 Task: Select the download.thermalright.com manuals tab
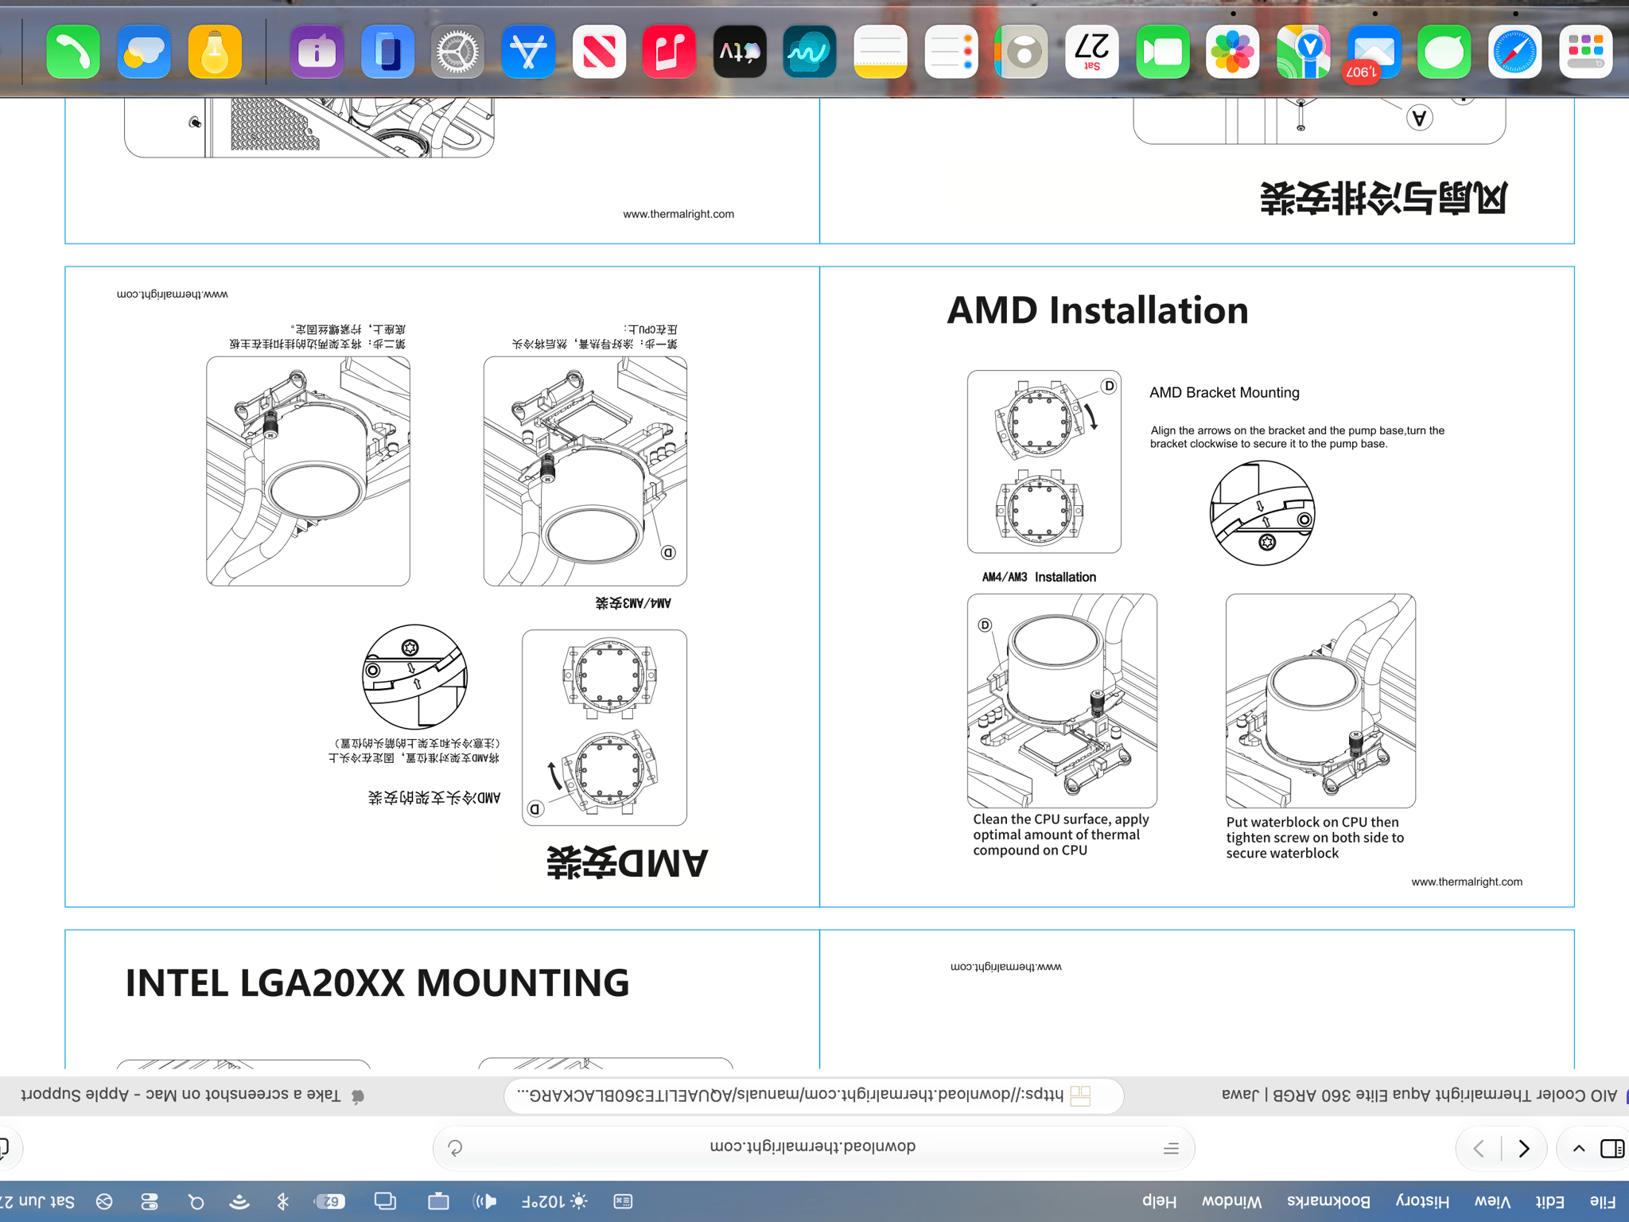click(813, 1096)
